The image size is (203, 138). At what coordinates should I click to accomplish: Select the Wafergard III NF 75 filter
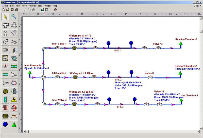tap(74, 48)
